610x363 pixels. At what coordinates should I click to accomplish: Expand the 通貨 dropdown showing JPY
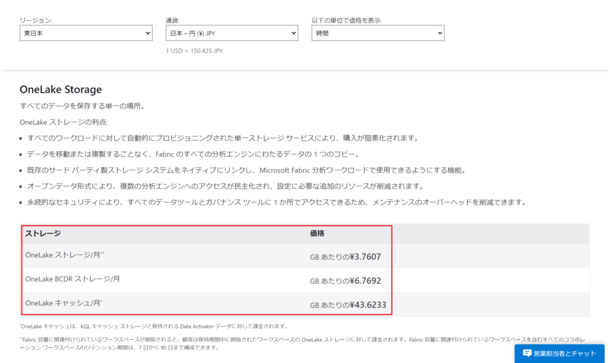(x=232, y=33)
